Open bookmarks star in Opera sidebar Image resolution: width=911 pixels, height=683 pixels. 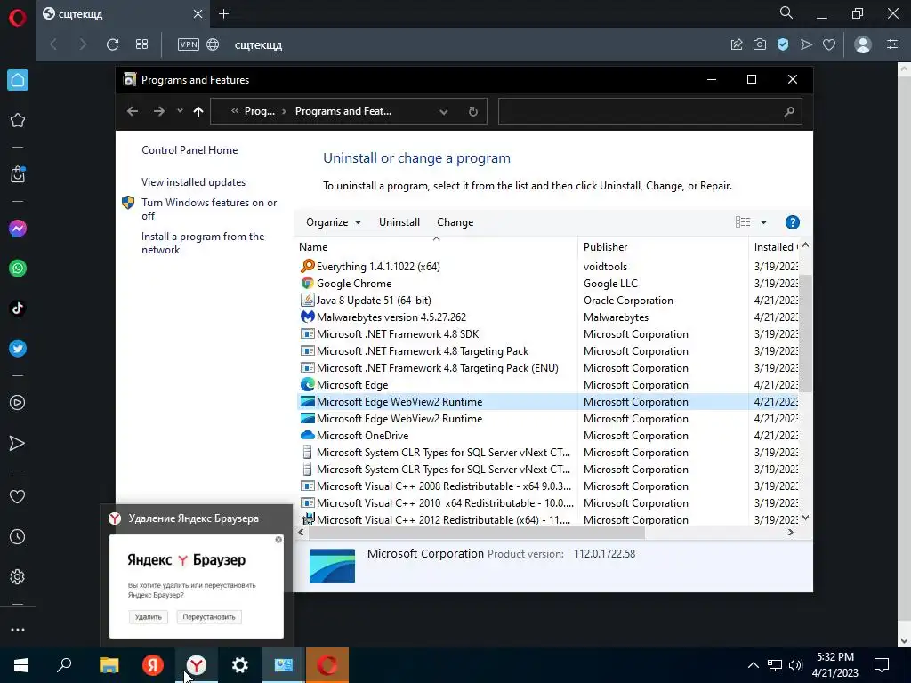pyautogui.click(x=18, y=120)
